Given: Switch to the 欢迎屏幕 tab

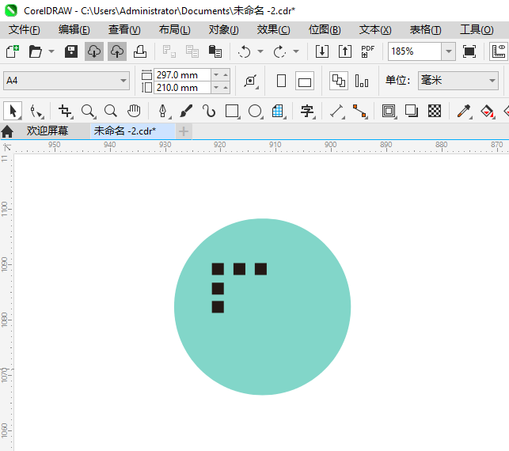Looking at the screenshot, I should tap(47, 131).
